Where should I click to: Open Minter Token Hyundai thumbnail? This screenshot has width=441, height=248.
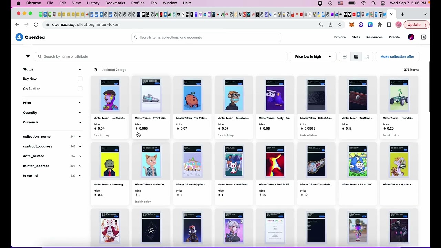coord(399,95)
